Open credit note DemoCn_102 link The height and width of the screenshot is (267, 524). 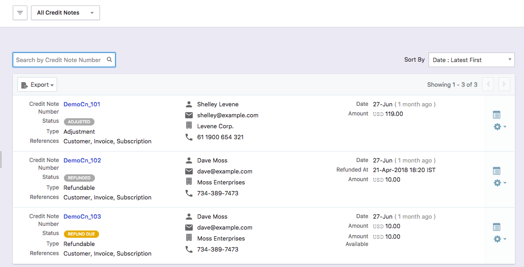click(x=82, y=160)
